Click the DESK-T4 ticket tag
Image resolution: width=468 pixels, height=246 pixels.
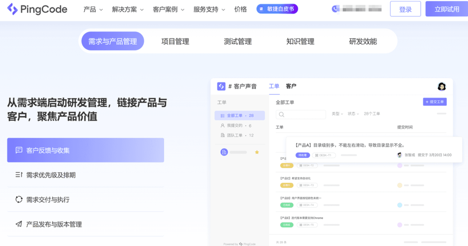[307, 205]
